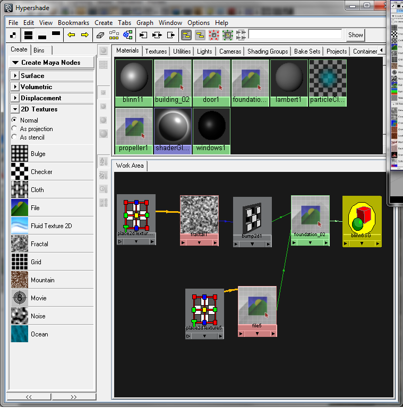This screenshot has height=408, width=403.
Task: Open the File menu
Action: [x=13, y=23]
